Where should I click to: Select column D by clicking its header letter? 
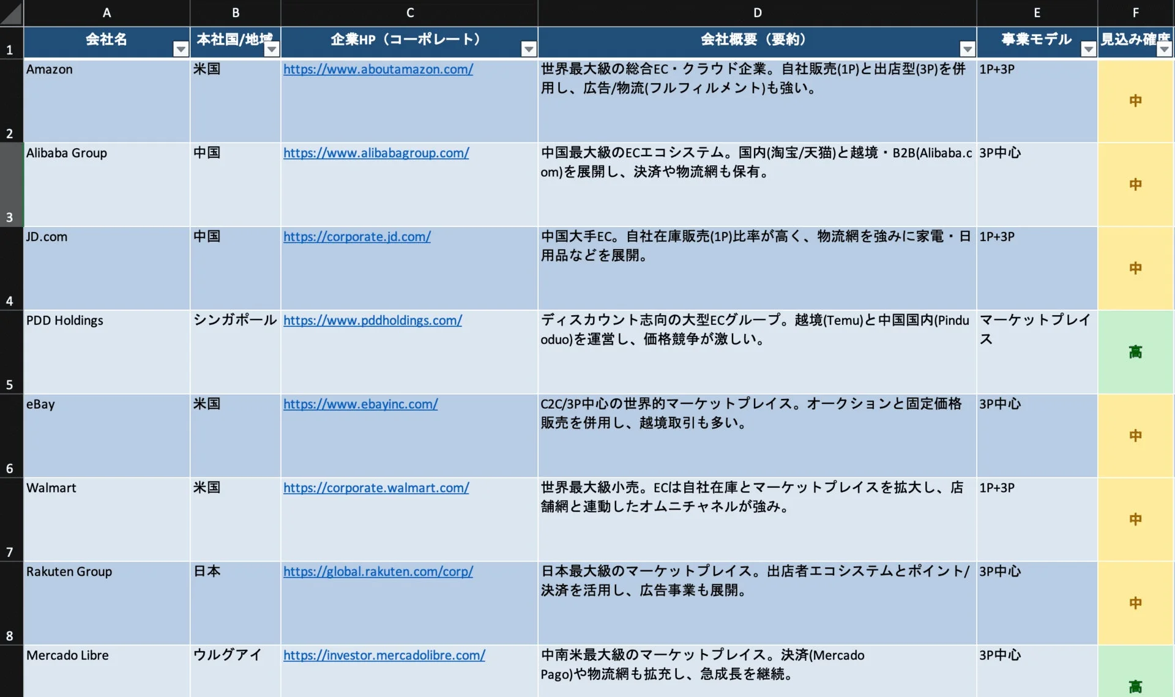(757, 12)
